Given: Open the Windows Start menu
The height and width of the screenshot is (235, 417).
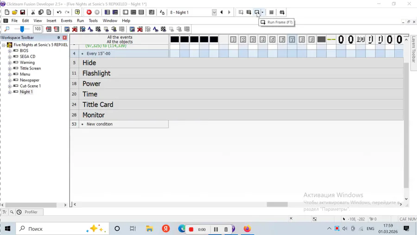Looking at the screenshot, I should coord(8,229).
